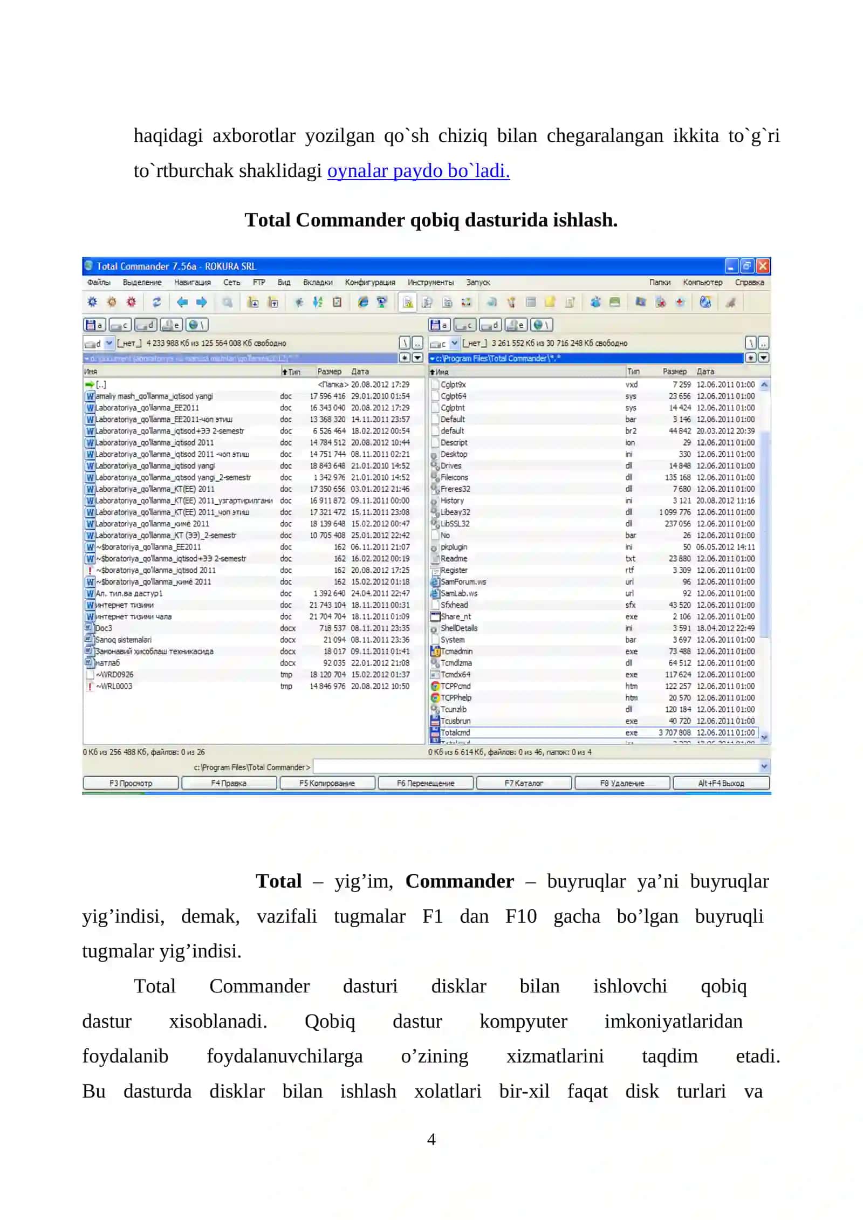Click the green drive icon in toolbar

(614, 302)
